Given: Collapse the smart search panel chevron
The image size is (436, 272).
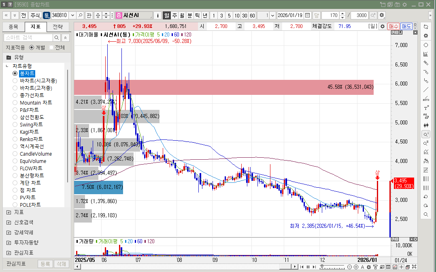Looking at the screenshot, I should point(65,38).
